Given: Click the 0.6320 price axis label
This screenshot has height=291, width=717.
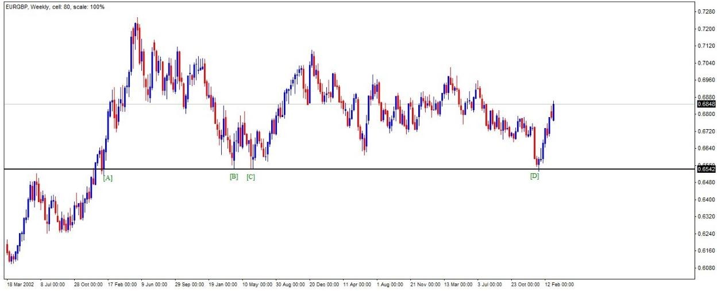Looking at the screenshot, I should click(706, 217).
